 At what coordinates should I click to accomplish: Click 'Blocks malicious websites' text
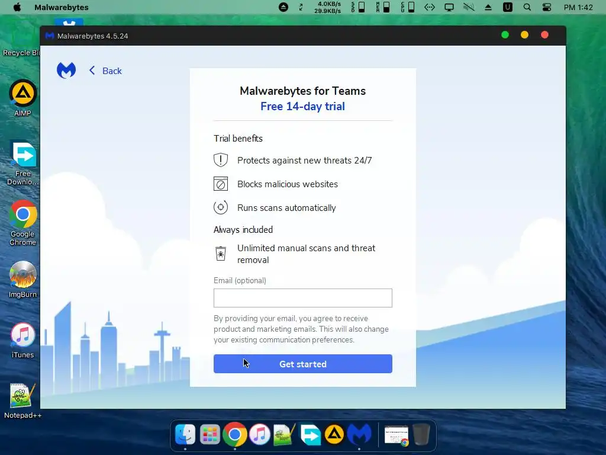(288, 184)
